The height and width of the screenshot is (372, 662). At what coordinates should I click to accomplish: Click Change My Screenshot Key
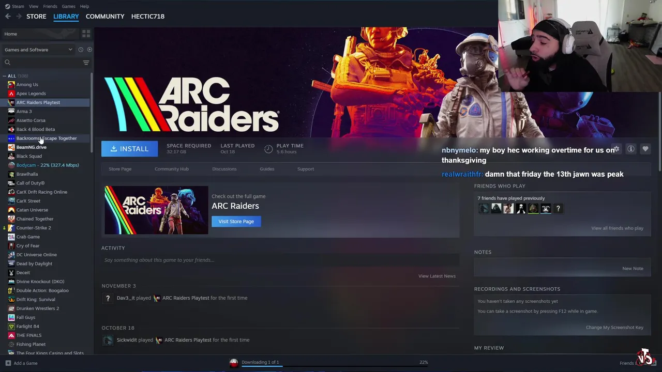pos(614,328)
